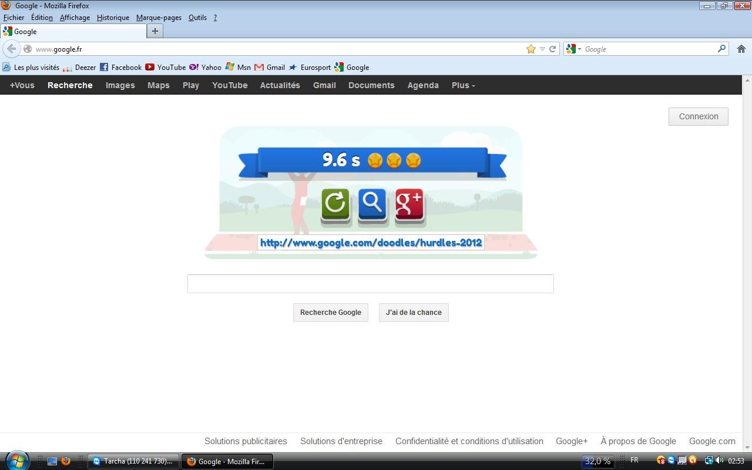Open the ? help menu
Screen dimensions: 752x470
(x=215, y=18)
